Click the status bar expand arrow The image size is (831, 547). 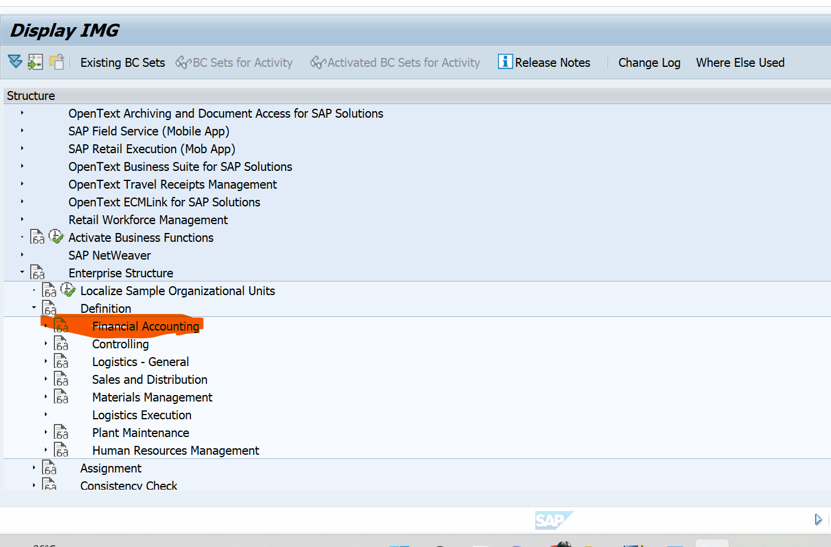tap(818, 520)
